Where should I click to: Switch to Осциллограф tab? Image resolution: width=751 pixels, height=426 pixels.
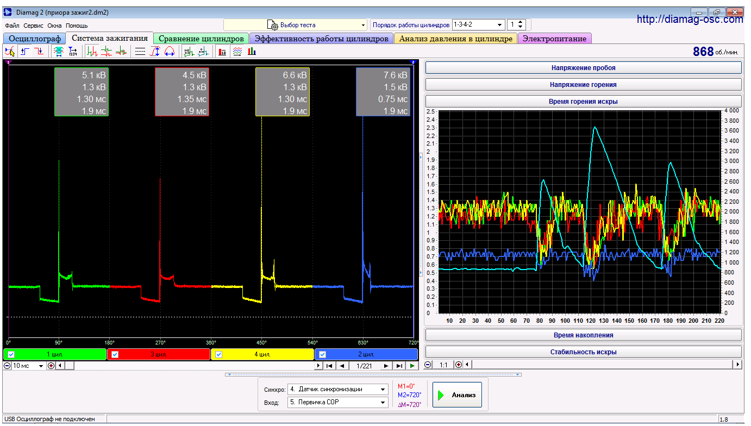[x=34, y=39]
